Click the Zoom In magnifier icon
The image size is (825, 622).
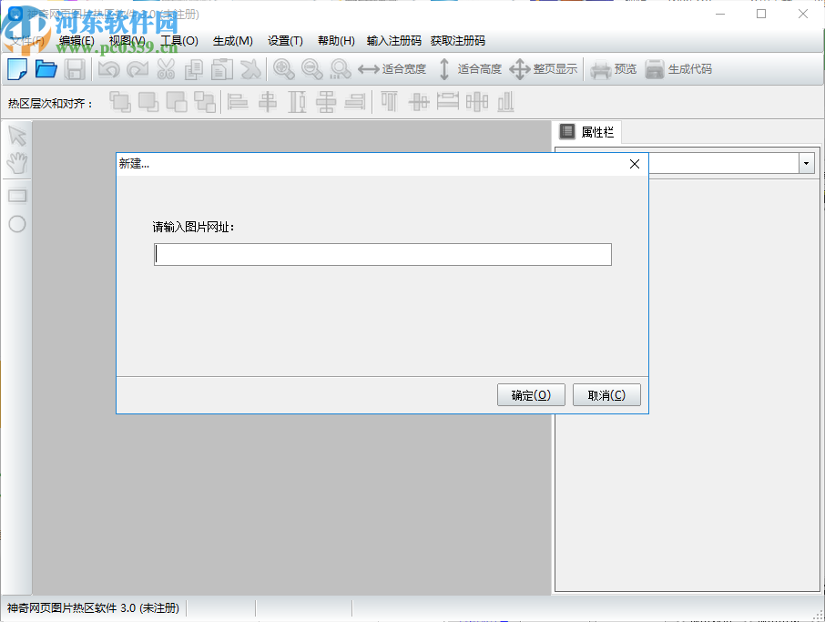(x=285, y=68)
